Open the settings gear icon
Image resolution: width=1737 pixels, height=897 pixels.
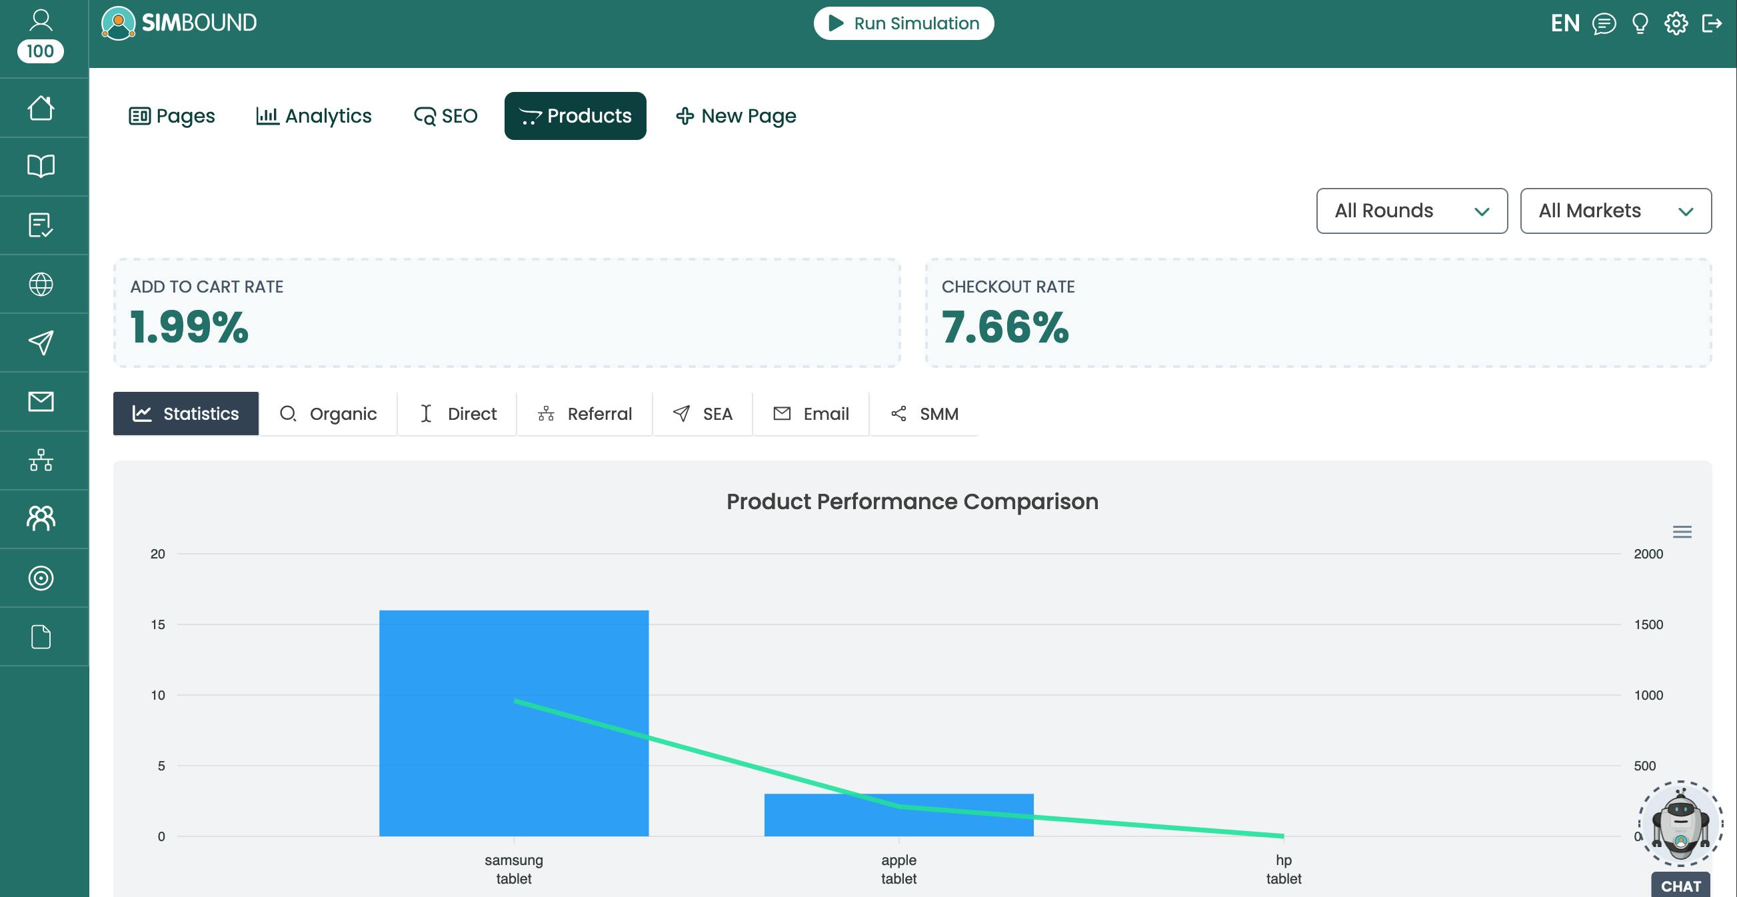click(1676, 23)
